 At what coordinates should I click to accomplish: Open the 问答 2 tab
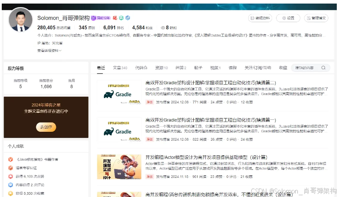[x=181, y=68]
